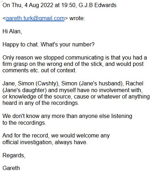Click the 'Hi Alan,' greeting line
154x175 pixels.
pos(12,32)
